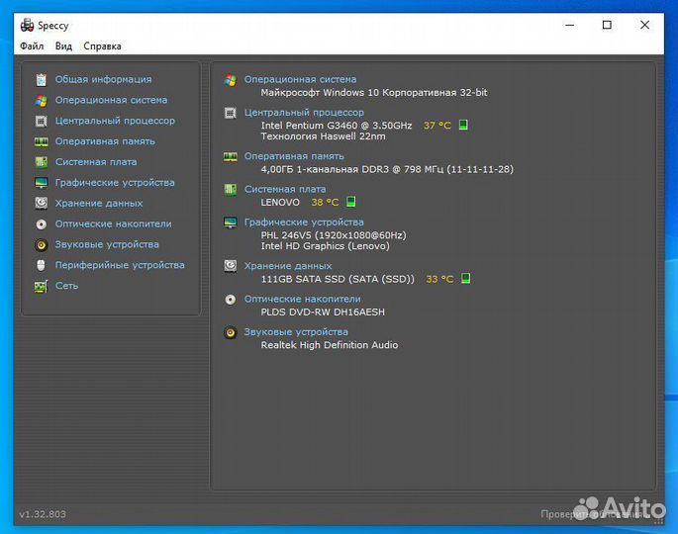The width and height of the screenshot is (678, 534).
Task: Open Хранение данных heading link in summary
Action: click(x=288, y=266)
